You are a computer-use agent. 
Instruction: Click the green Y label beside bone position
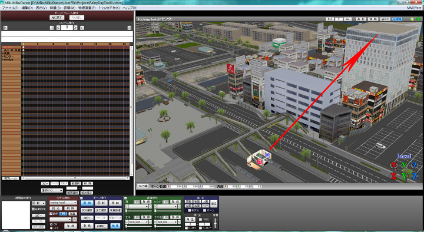184,186
